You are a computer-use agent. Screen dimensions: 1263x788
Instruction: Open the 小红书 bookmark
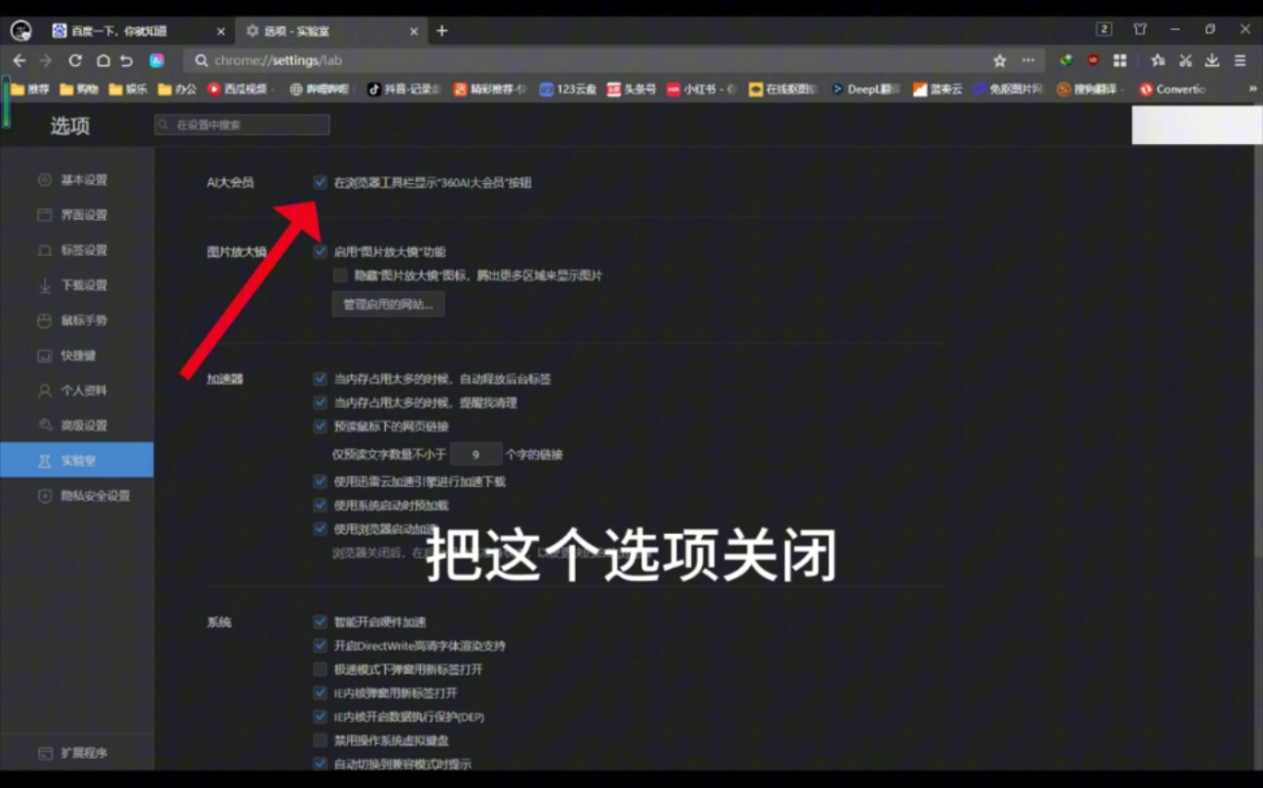(700, 89)
